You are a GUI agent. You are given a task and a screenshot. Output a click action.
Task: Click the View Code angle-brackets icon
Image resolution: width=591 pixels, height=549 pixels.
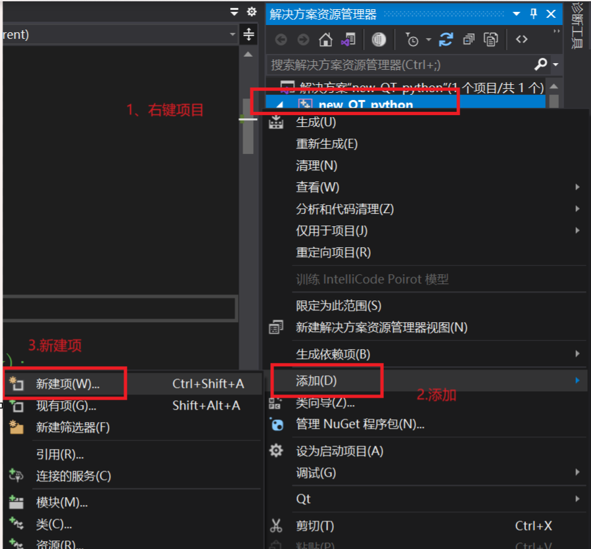(x=521, y=39)
